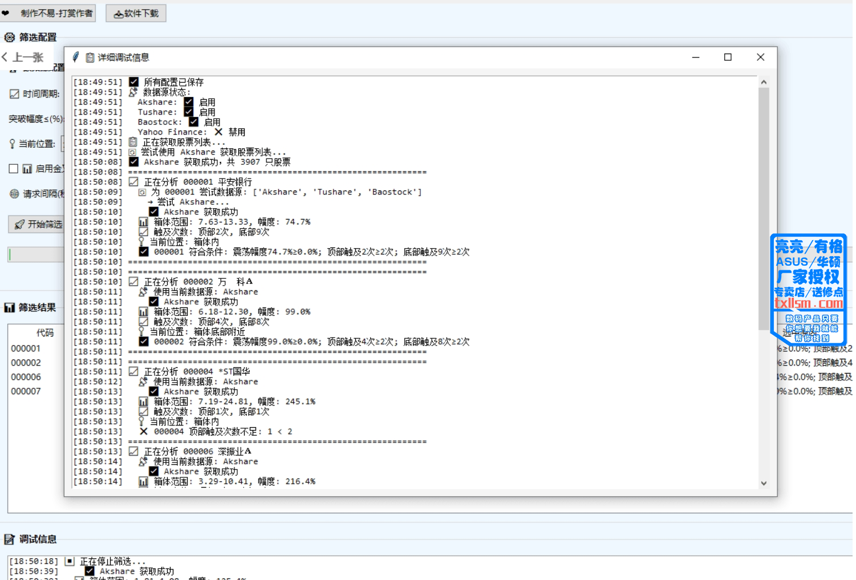Click the bar chart icon beside 筛选结果

(10, 308)
